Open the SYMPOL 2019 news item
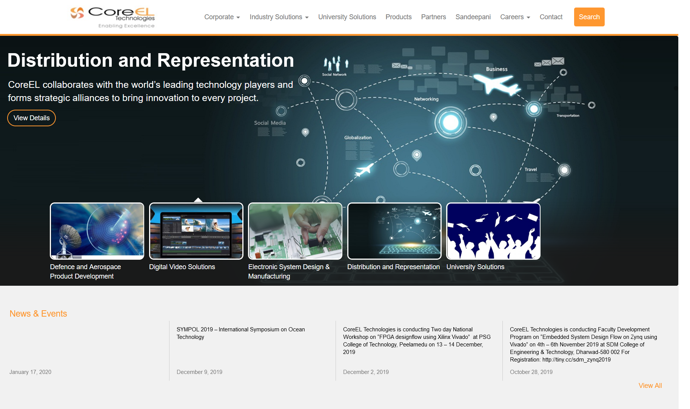Image resolution: width=690 pixels, height=409 pixels. [240, 333]
